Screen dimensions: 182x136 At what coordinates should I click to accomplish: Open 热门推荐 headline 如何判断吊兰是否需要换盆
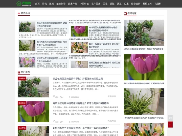point(81,128)
